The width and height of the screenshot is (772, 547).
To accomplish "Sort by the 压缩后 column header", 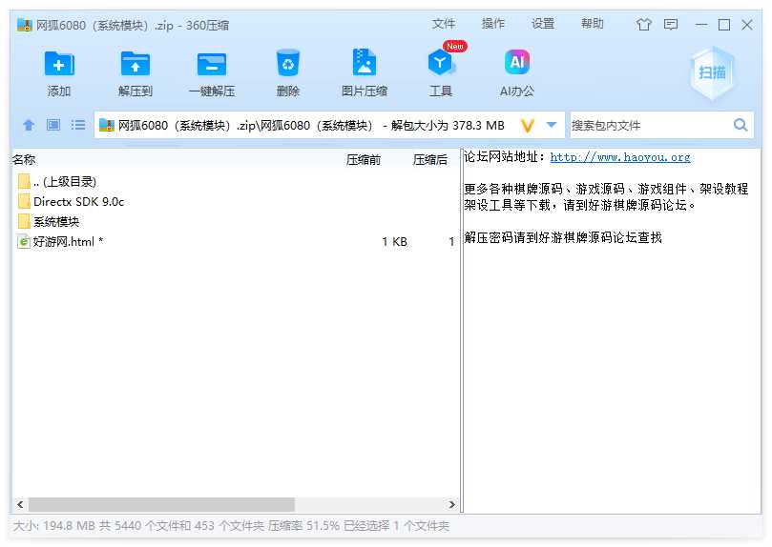I will 429,160.
